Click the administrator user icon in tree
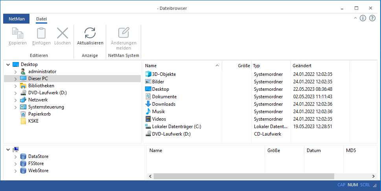Image resolution: width=381 pixels, height=191 pixels. [x=23, y=72]
